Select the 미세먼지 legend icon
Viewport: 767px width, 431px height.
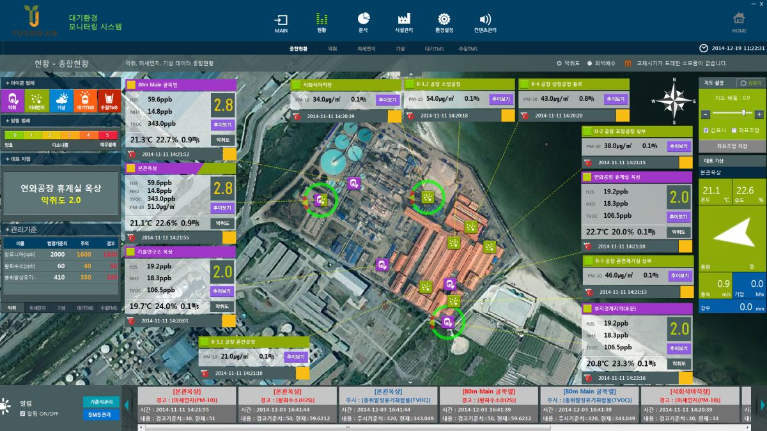37,100
